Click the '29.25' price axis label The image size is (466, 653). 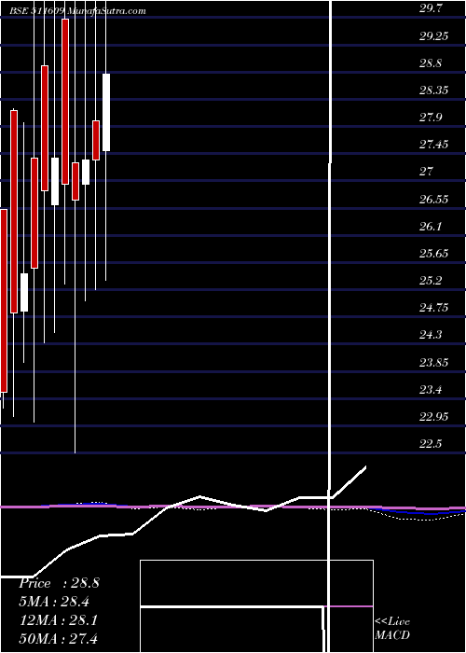click(x=433, y=36)
